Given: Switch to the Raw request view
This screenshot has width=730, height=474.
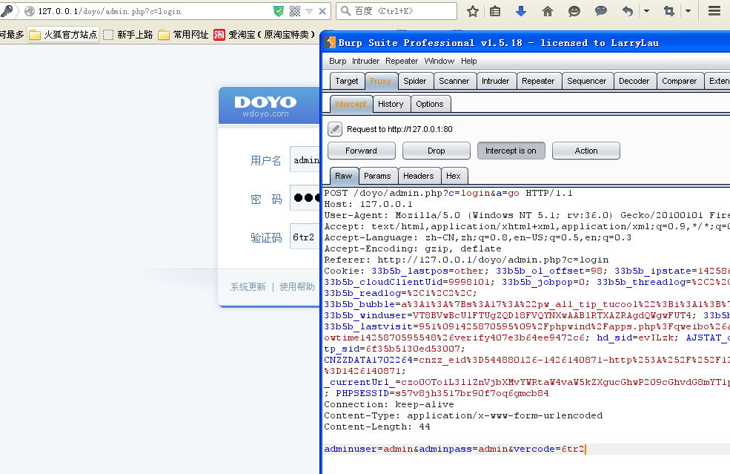Looking at the screenshot, I should coord(344,176).
